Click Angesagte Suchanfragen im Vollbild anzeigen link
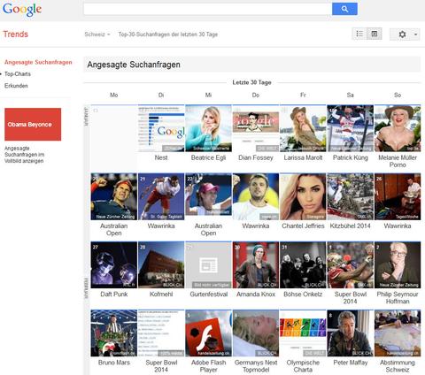 [24, 155]
